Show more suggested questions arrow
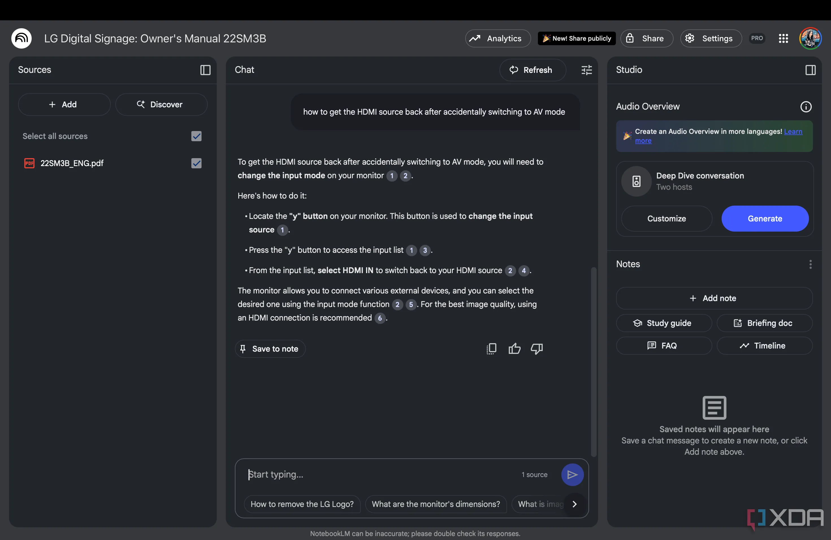Image resolution: width=831 pixels, height=540 pixels. [x=575, y=504]
